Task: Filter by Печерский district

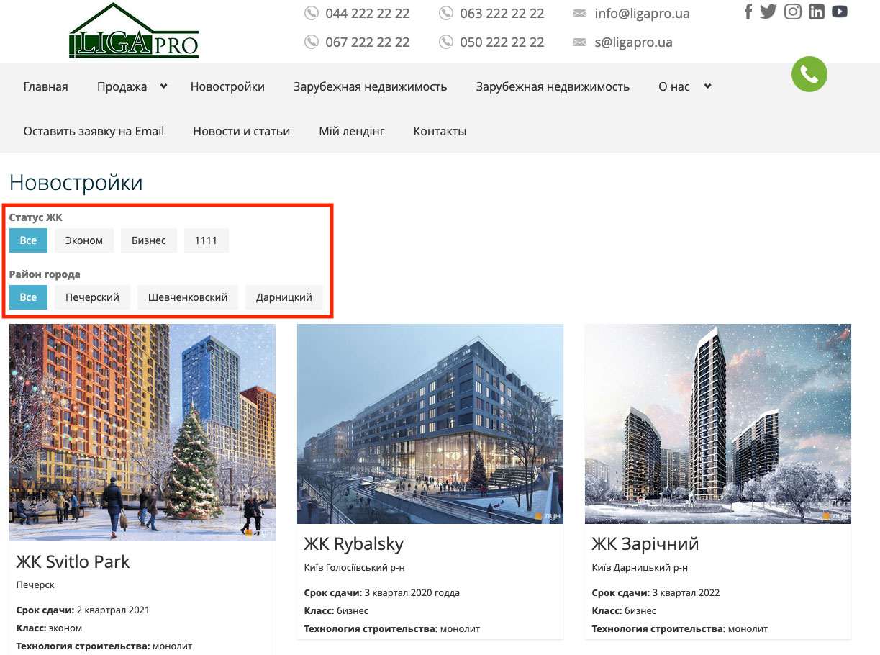Action: [x=92, y=297]
